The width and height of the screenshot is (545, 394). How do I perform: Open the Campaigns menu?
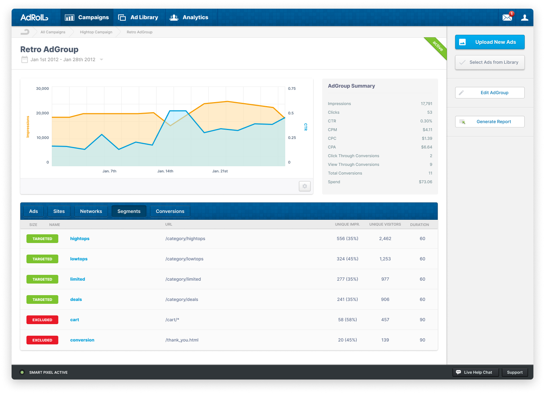point(87,17)
